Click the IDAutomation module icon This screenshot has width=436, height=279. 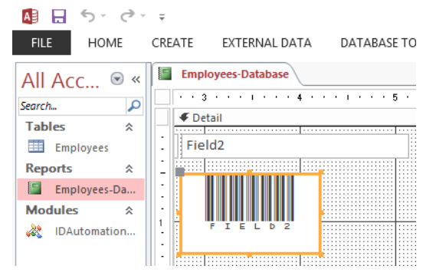point(34,231)
